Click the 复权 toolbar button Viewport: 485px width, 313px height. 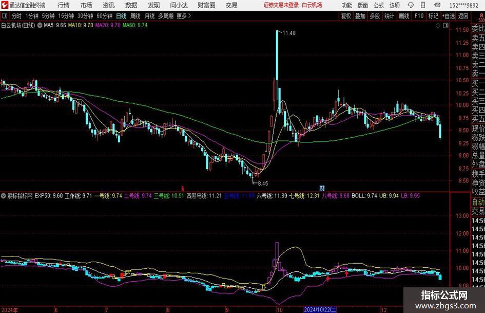(x=346, y=16)
